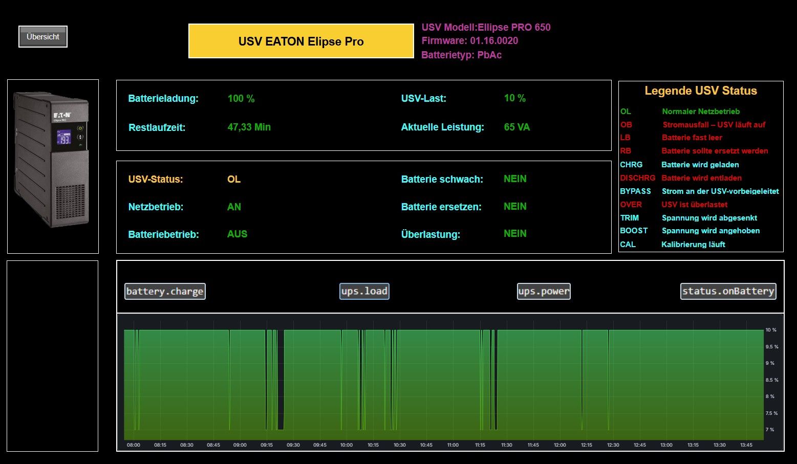Click the "Batterie fast leer" legend entry
The height and width of the screenshot is (464, 797).
(x=692, y=138)
